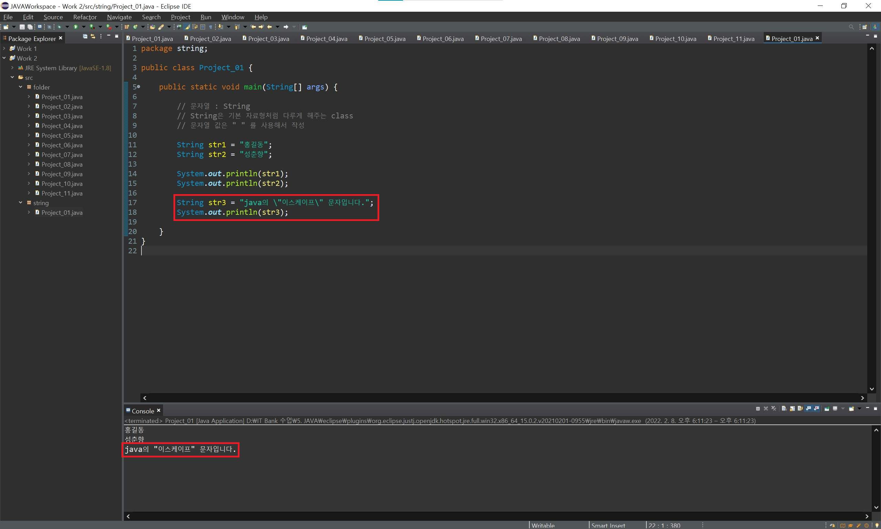Click Link with Editor arrows icon

point(93,36)
